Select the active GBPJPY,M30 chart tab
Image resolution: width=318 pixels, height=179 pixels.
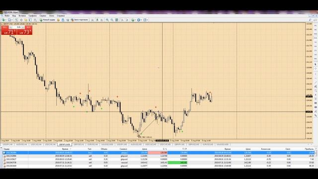click(65, 145)
